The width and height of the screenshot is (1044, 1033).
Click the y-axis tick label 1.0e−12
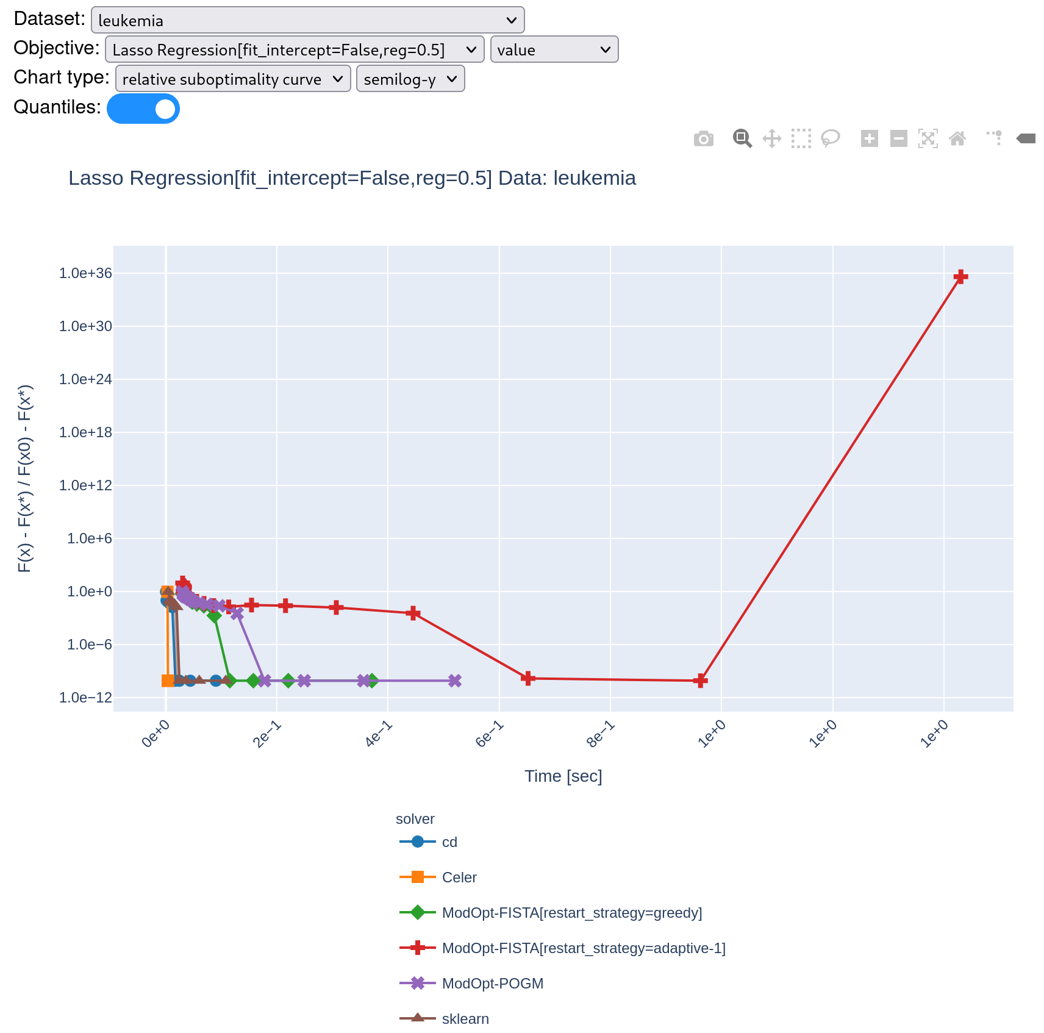[x=85, y=698]
